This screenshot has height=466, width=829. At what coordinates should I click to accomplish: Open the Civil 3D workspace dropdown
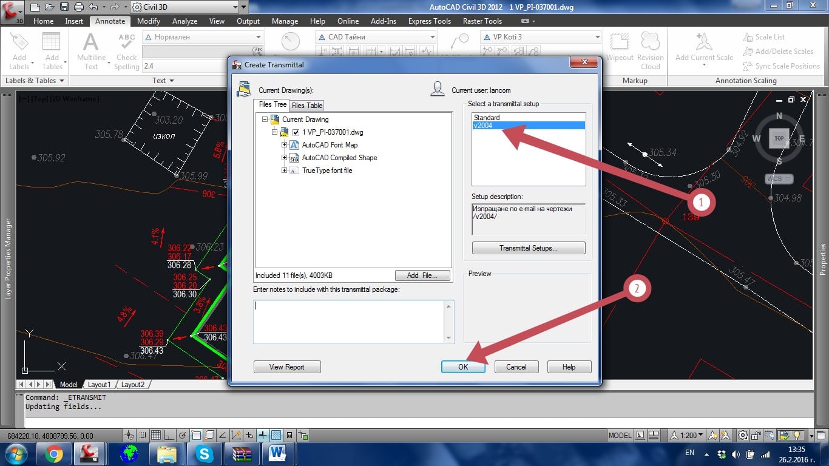click(234, 8)
